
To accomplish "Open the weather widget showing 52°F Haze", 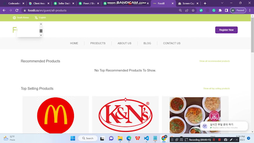I will [x=9, y=138].
